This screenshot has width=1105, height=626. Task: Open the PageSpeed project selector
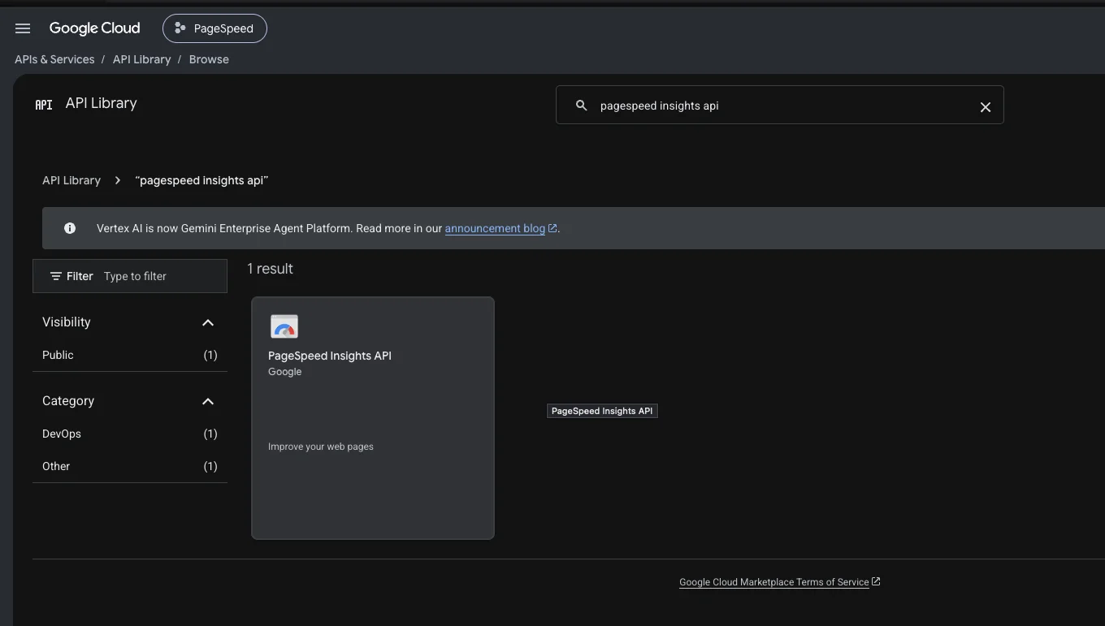click(x=214, y=28)
